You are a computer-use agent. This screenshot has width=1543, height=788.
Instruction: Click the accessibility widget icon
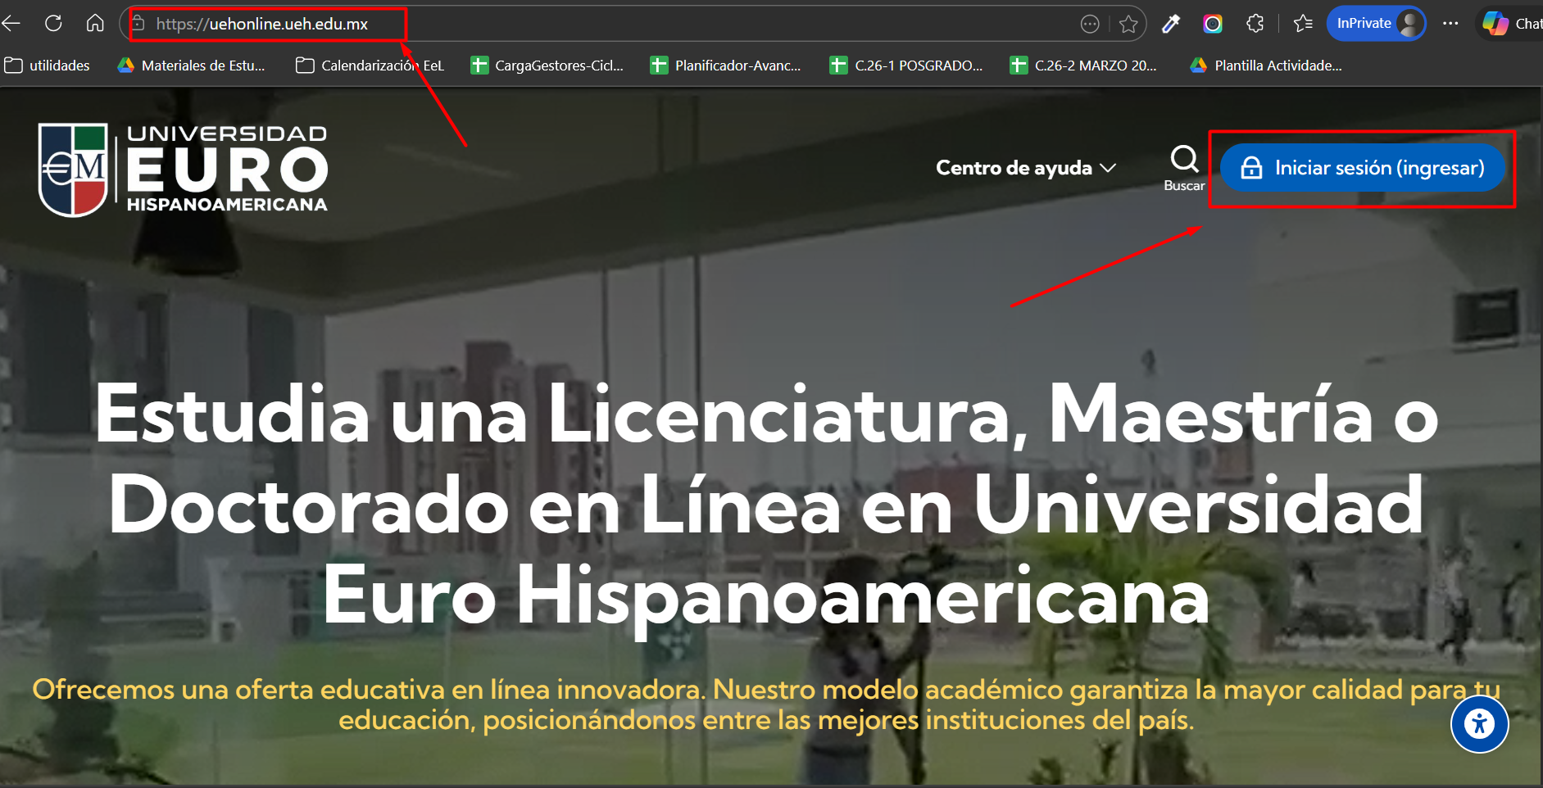1479,723
